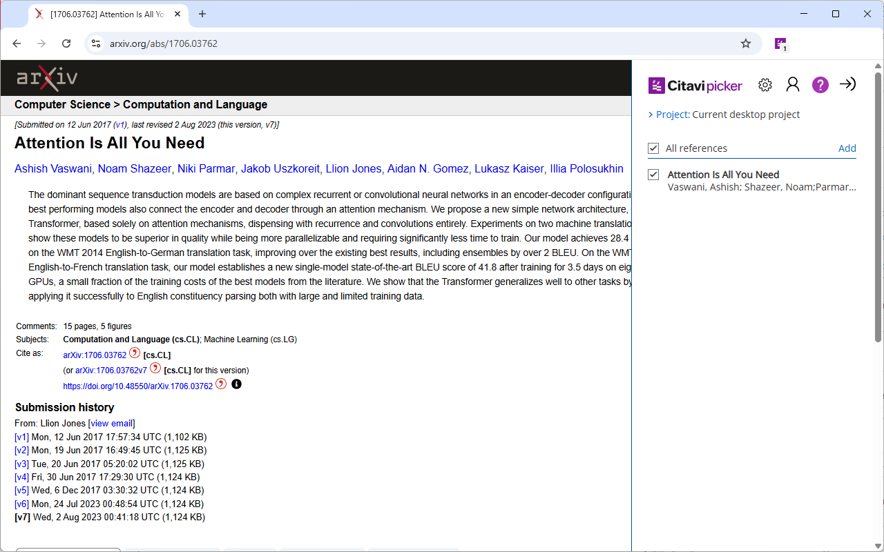Open the https://doi.org/10.48550 link
The image size is (884, 552).
[137, 386]
